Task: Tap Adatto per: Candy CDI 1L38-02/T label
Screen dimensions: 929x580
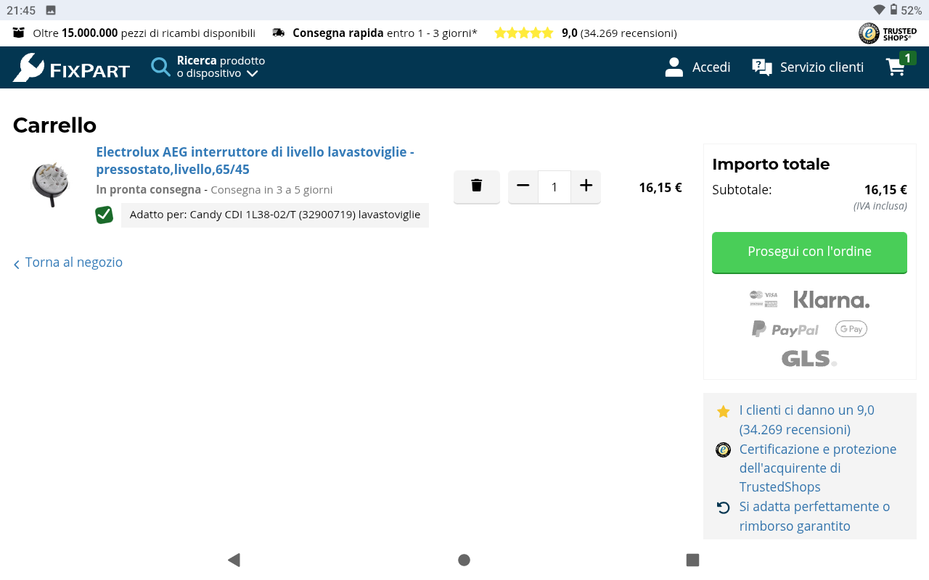Action: pyautogui.click(x=275, y=215)
